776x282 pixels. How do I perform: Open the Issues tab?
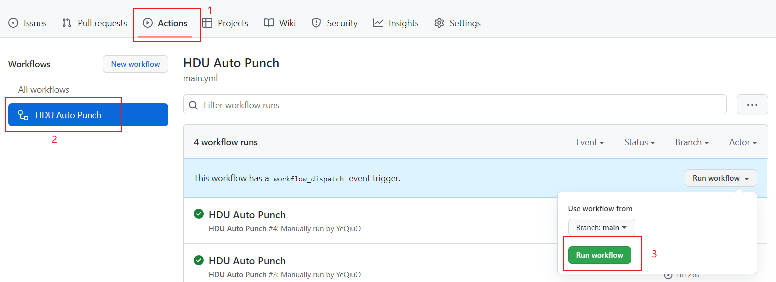coord(28,23)
